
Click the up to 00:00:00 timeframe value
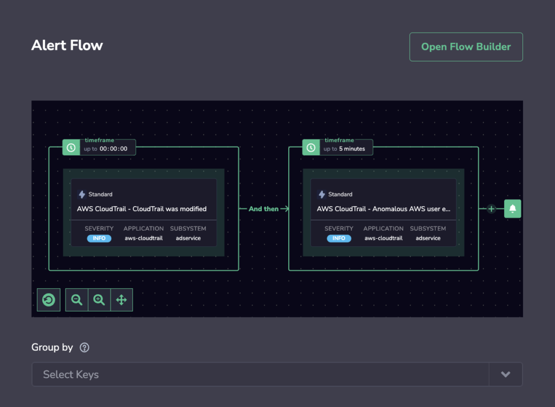click(106, 149)
